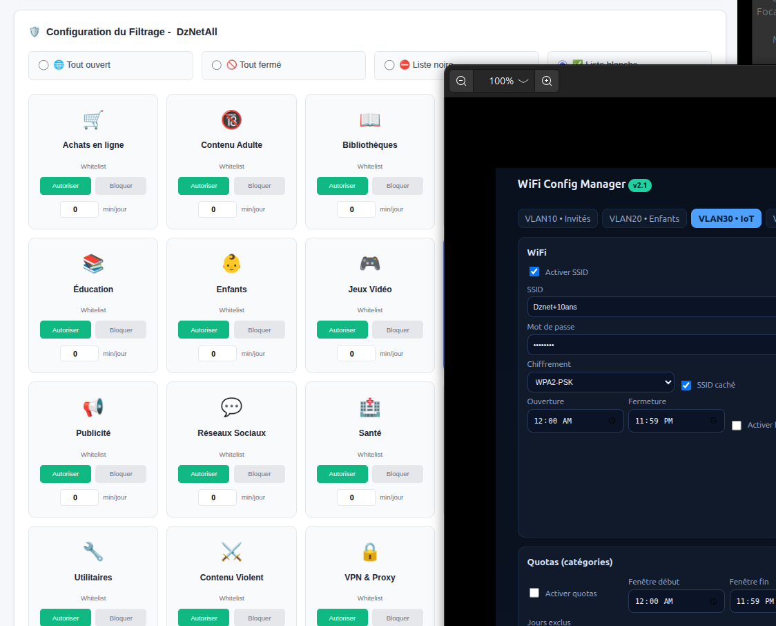Select the Liste noire radio button
This screenshot has width=776, height=626.
point(389,65)
